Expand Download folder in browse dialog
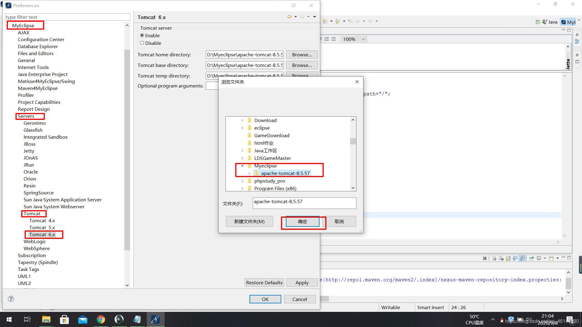 point(242,120)
